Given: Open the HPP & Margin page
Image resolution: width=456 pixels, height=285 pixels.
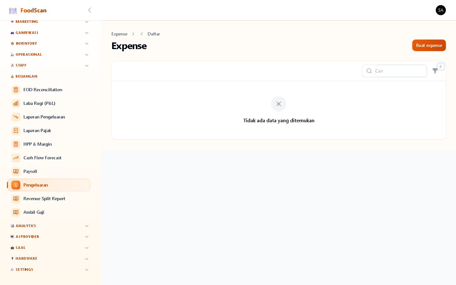Looking at the screenshot, I should [49, 144].
